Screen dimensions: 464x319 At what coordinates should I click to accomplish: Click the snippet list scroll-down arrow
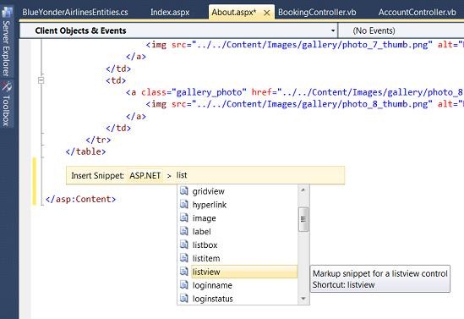[303, 299]
